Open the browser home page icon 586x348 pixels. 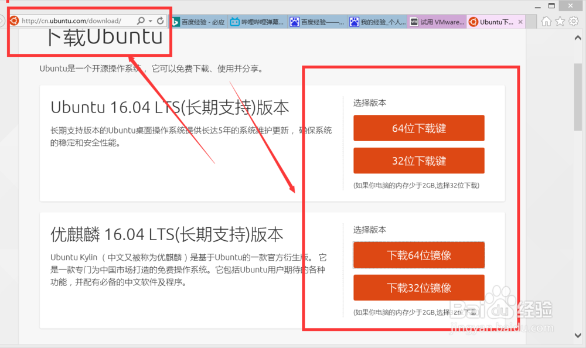(546, 22)
